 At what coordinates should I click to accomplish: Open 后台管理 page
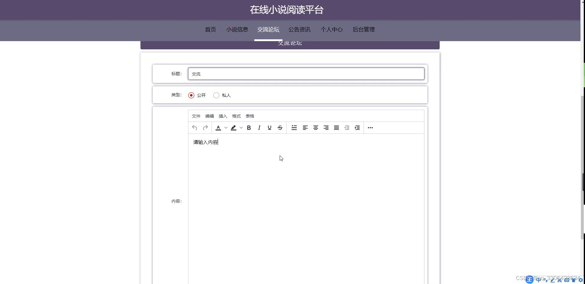click(364, 30)
